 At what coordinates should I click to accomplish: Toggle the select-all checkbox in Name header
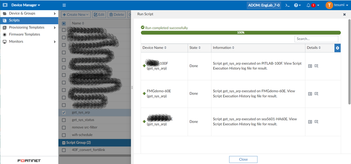[x=64, y=23]
